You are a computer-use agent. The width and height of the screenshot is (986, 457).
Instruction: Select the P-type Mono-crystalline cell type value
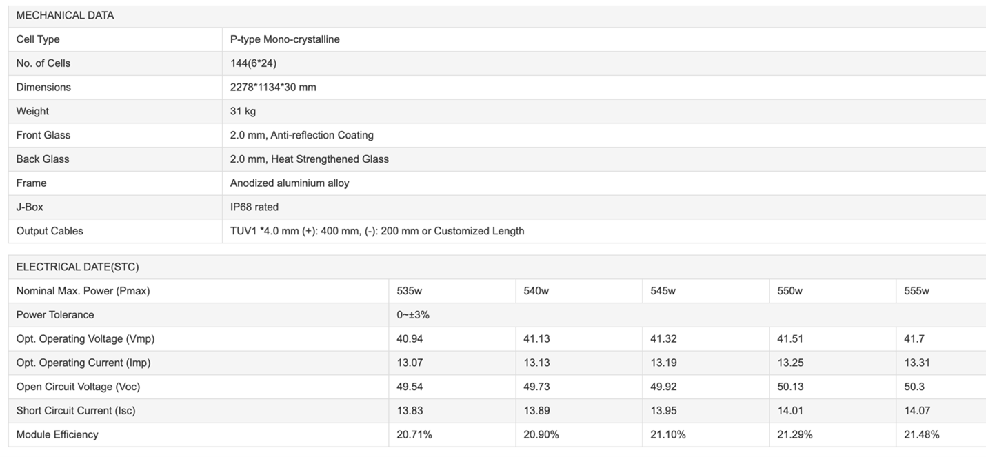coord(285,39)
